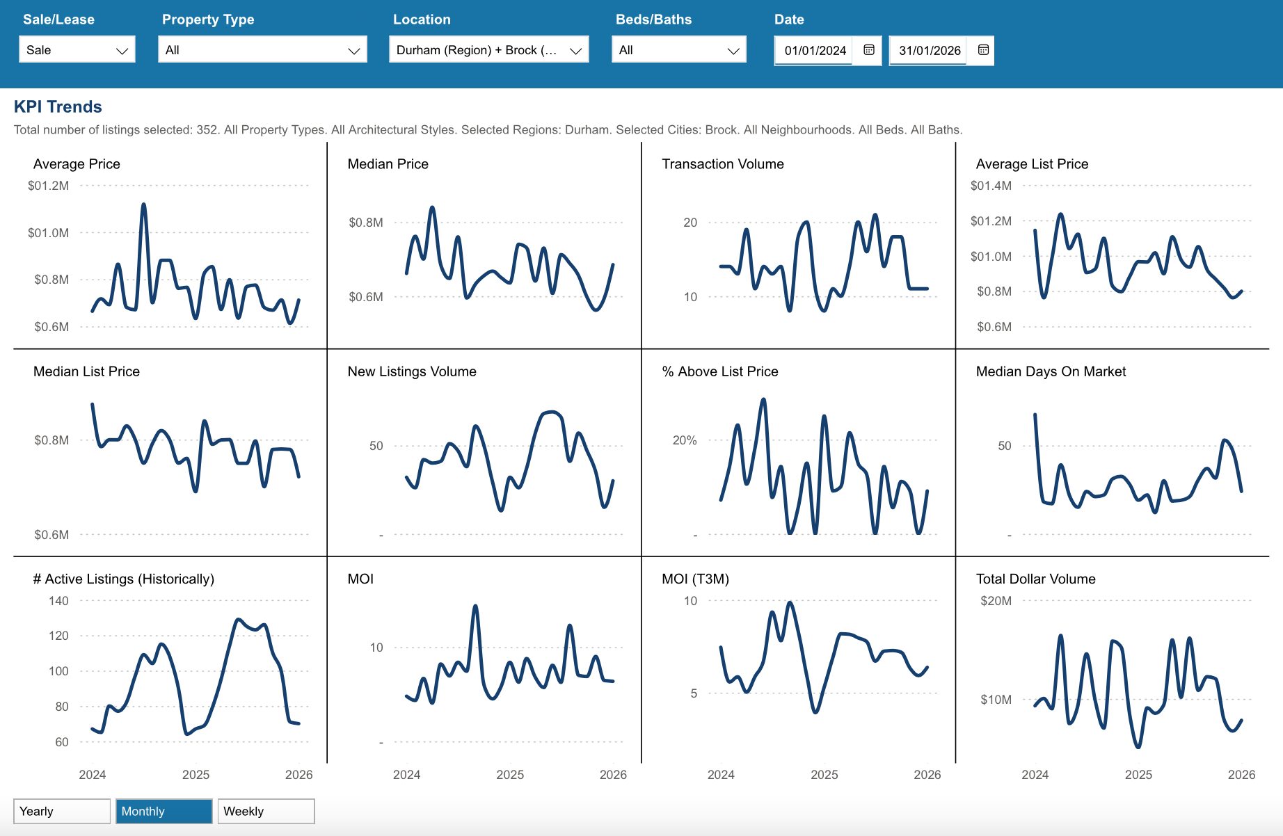
Task: Expand the Sale/Lease dropdown
Action: tap(77, 50)
